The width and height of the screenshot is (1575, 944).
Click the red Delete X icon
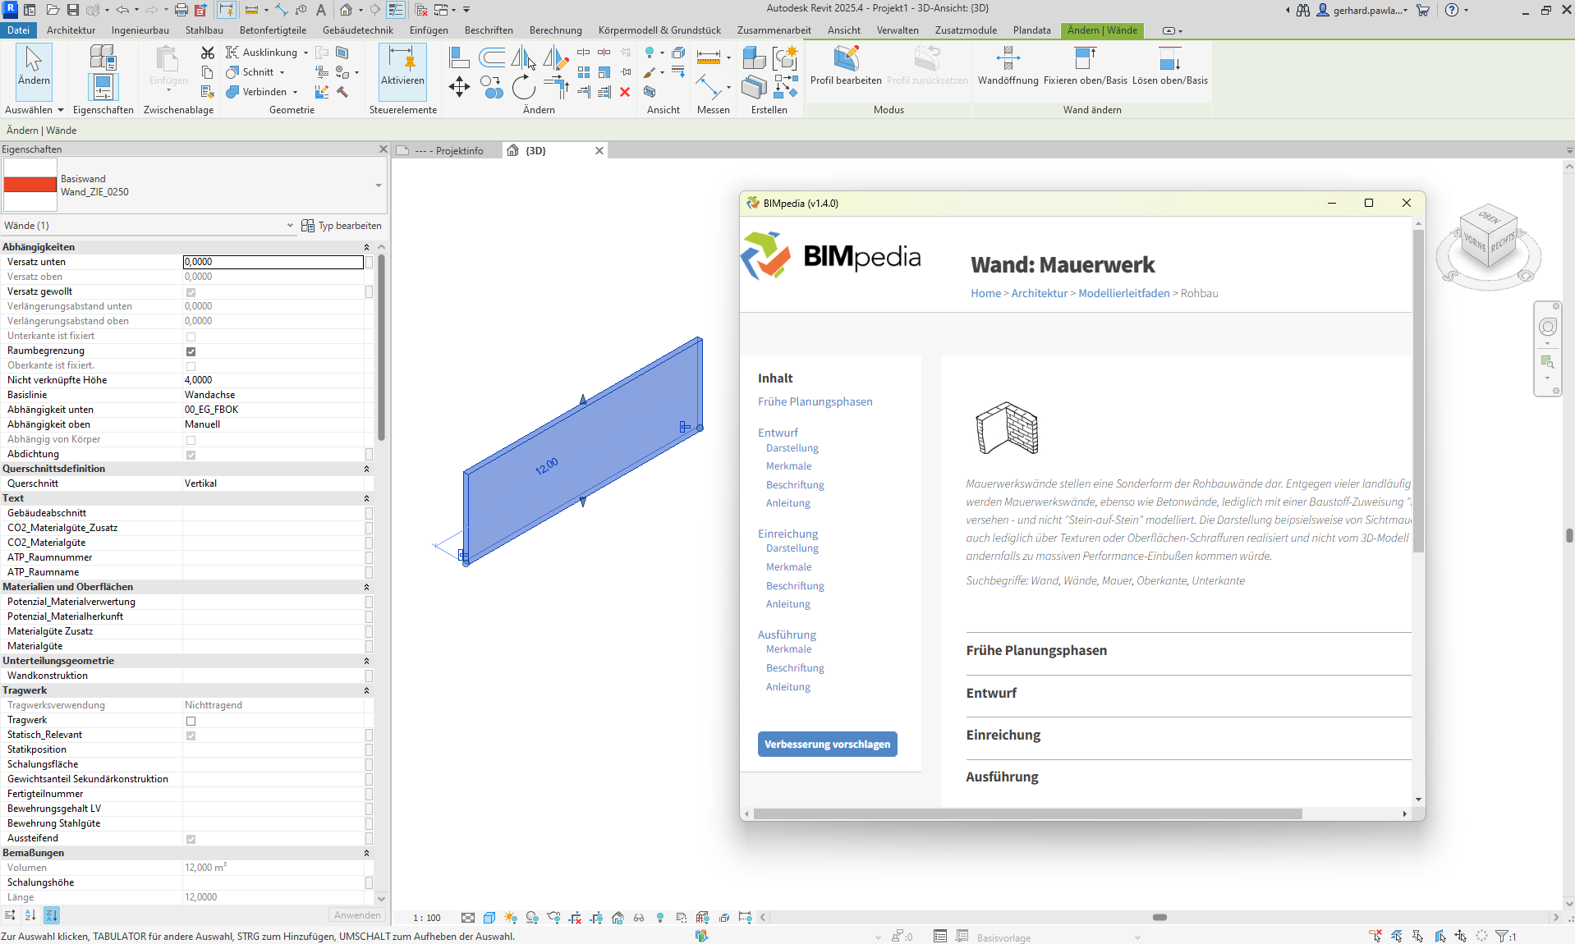pos(625,92)
